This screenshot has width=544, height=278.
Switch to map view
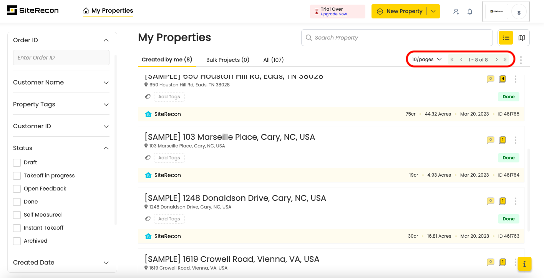(x=521, y=38)
